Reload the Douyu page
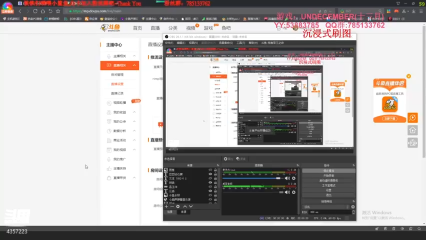 tap(35, 11)
